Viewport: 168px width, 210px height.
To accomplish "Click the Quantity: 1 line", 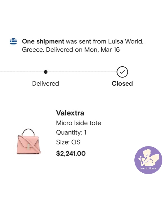I will (x=71, y=132).
